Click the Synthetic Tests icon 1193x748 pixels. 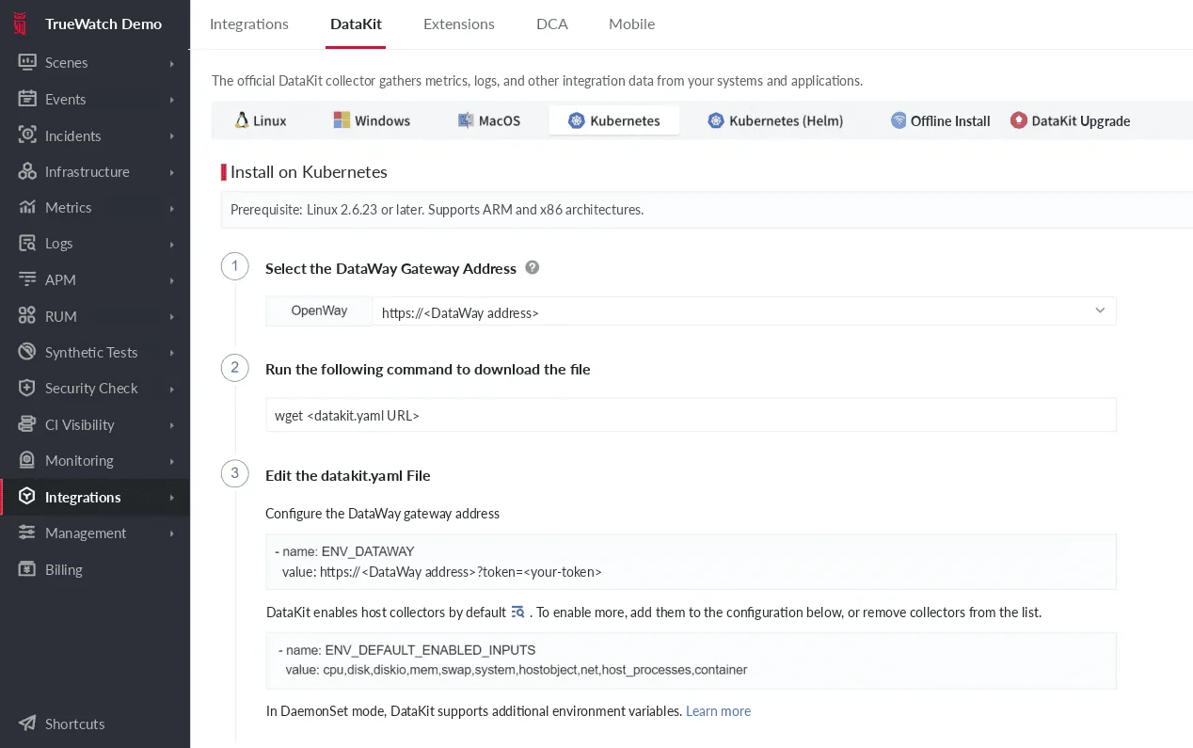click(x=27, y=352)
